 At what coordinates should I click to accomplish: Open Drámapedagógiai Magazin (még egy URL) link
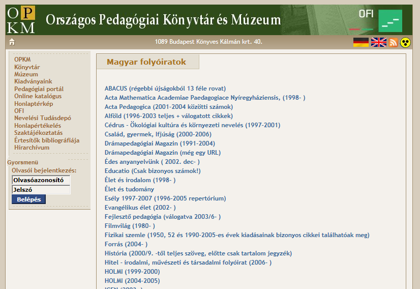tap(163, 153)
